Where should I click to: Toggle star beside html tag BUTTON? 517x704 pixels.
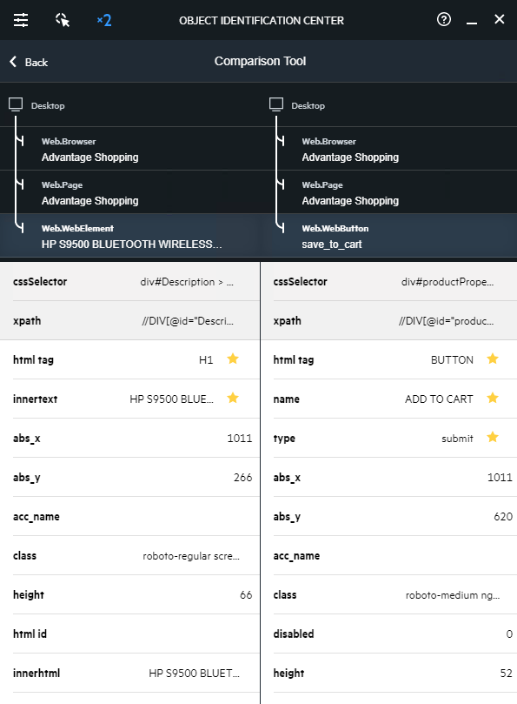[x=493, y=359]
